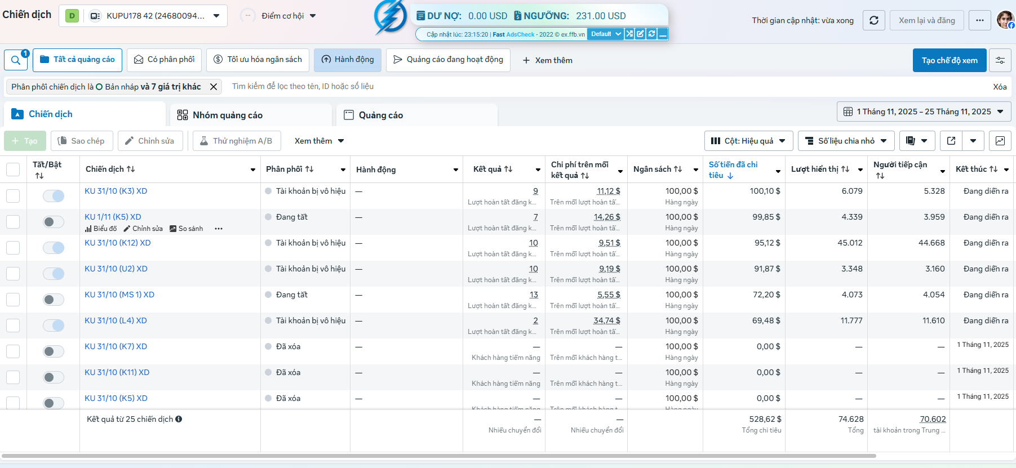Sort by Kết quả column header

493,169
